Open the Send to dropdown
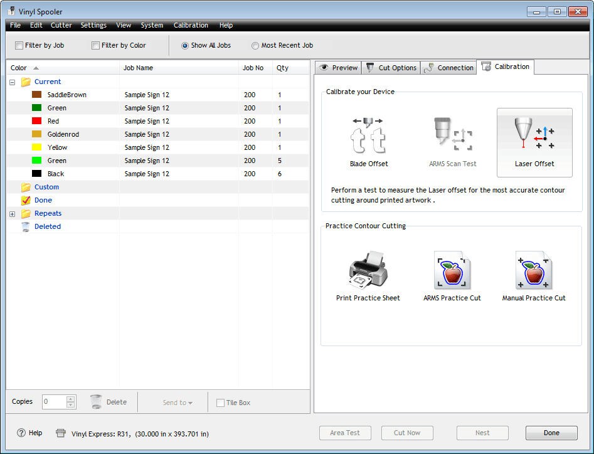This screenshot has width=594, height=454. (x=178, y=402)
